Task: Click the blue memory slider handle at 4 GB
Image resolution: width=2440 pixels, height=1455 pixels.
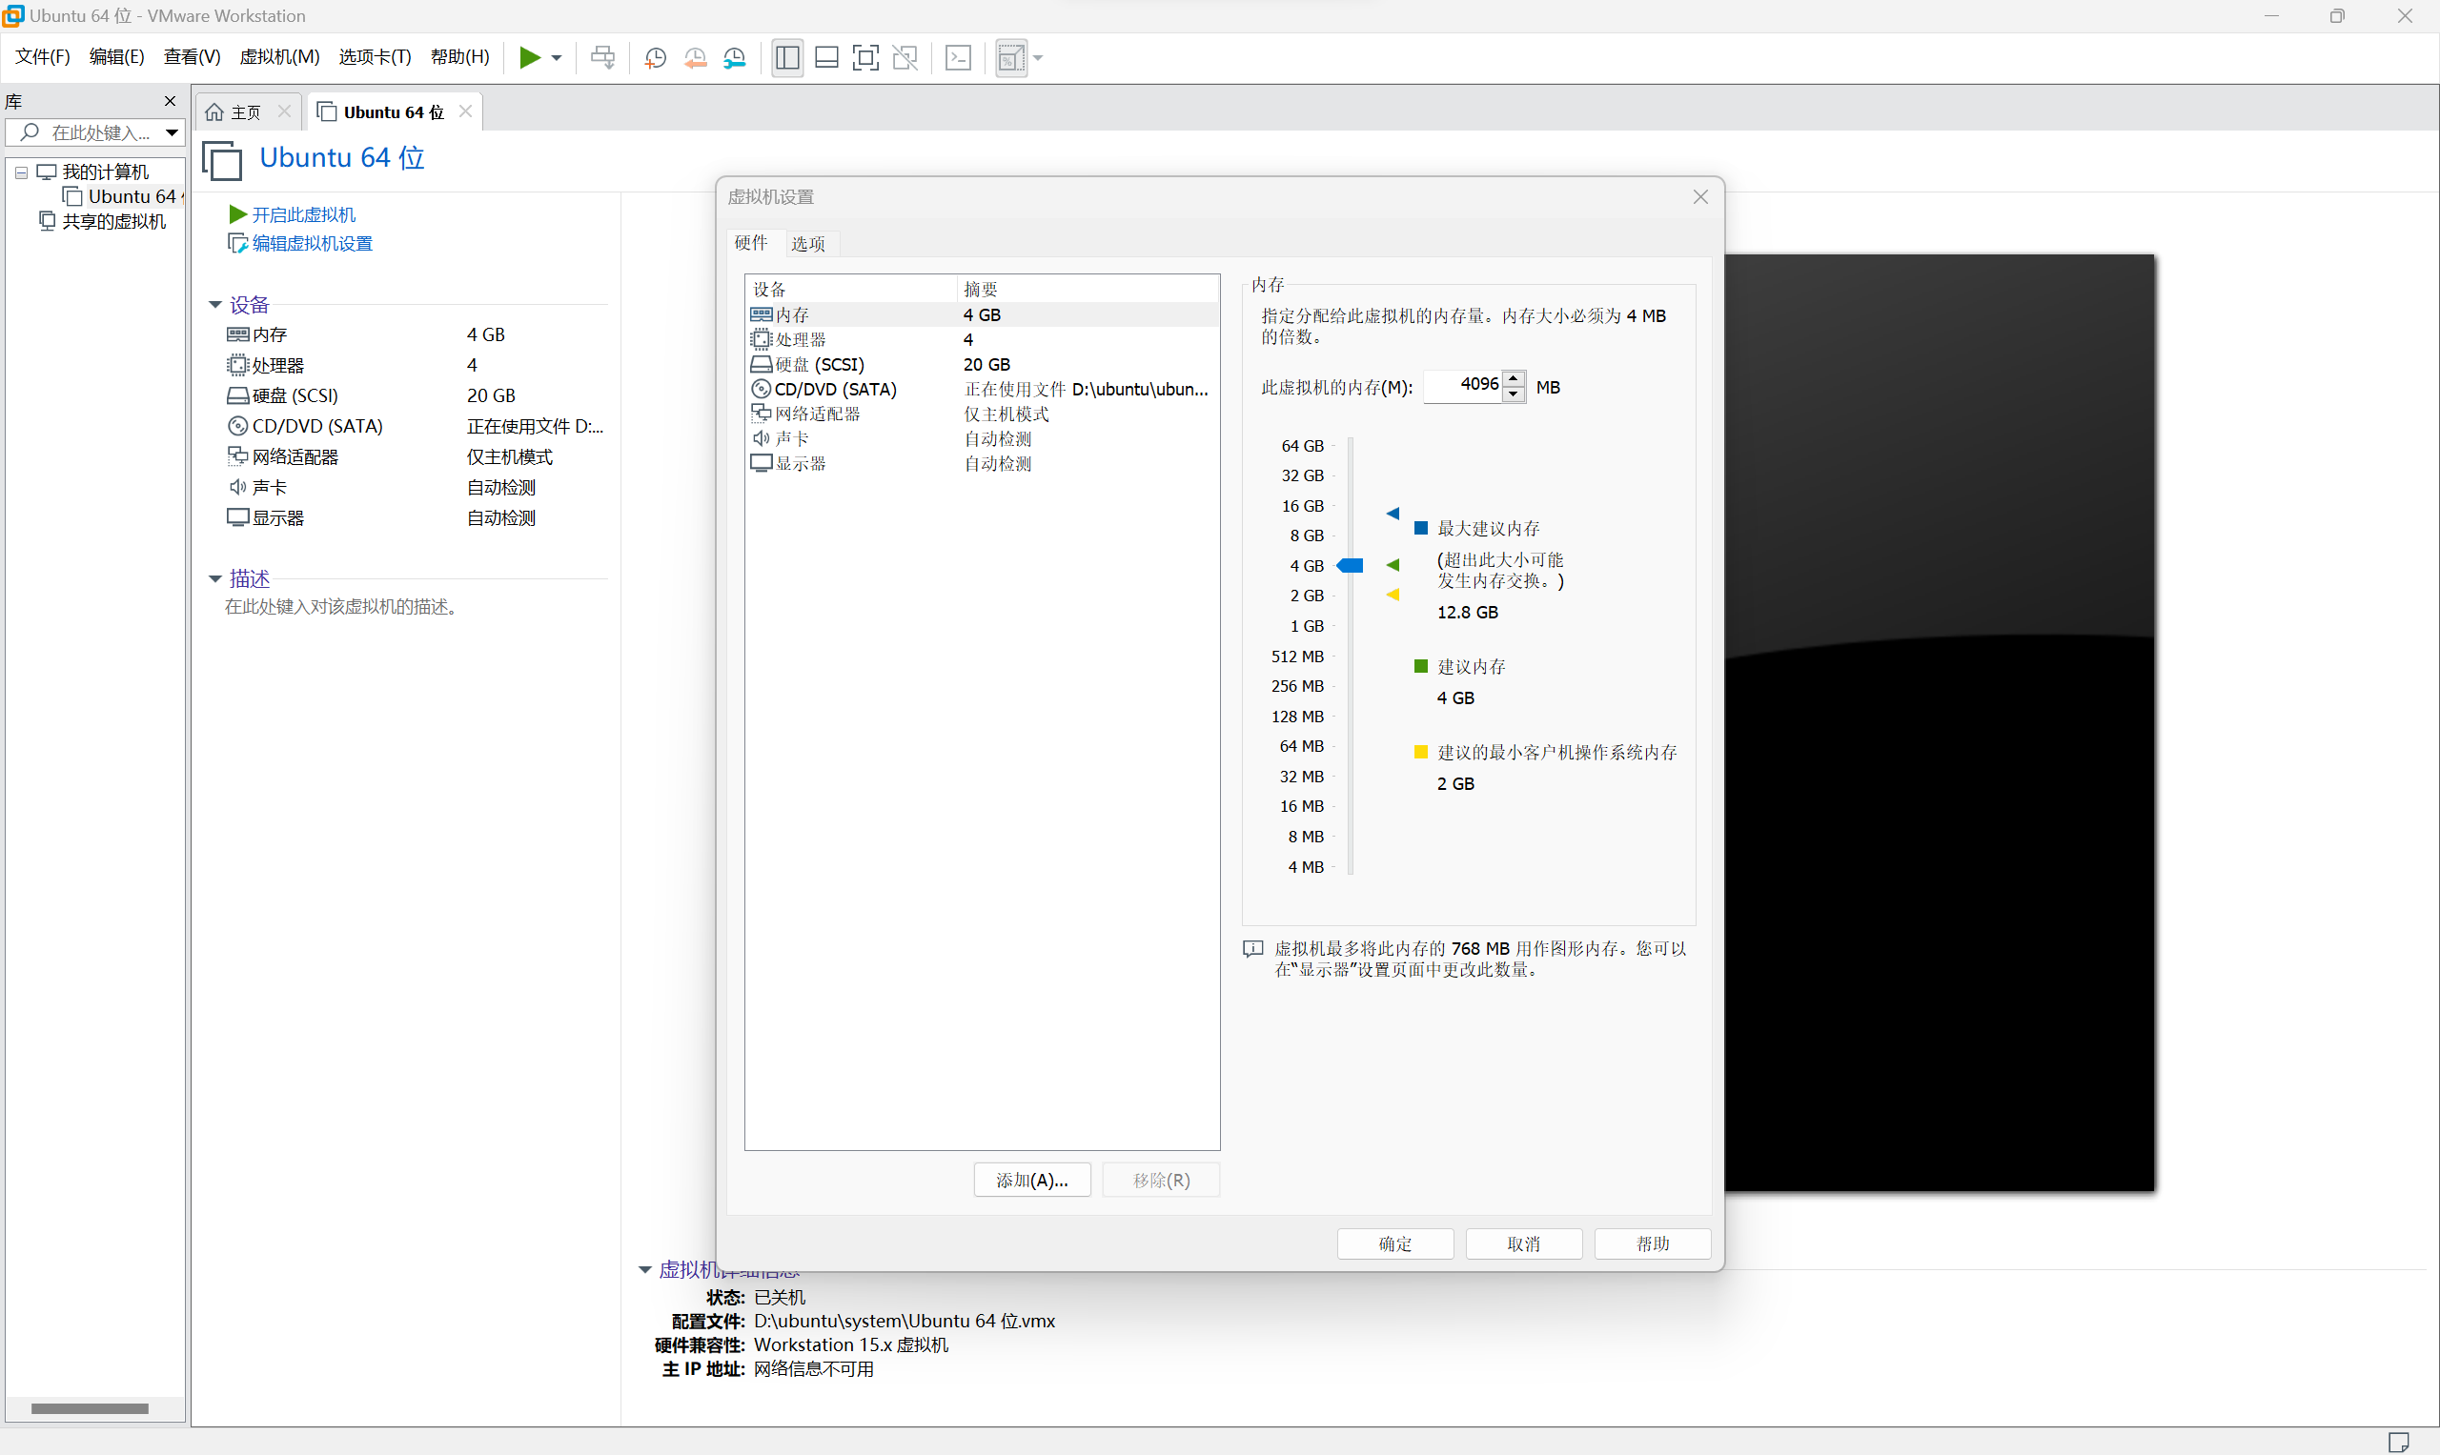Action: (x=1351, y=566)
